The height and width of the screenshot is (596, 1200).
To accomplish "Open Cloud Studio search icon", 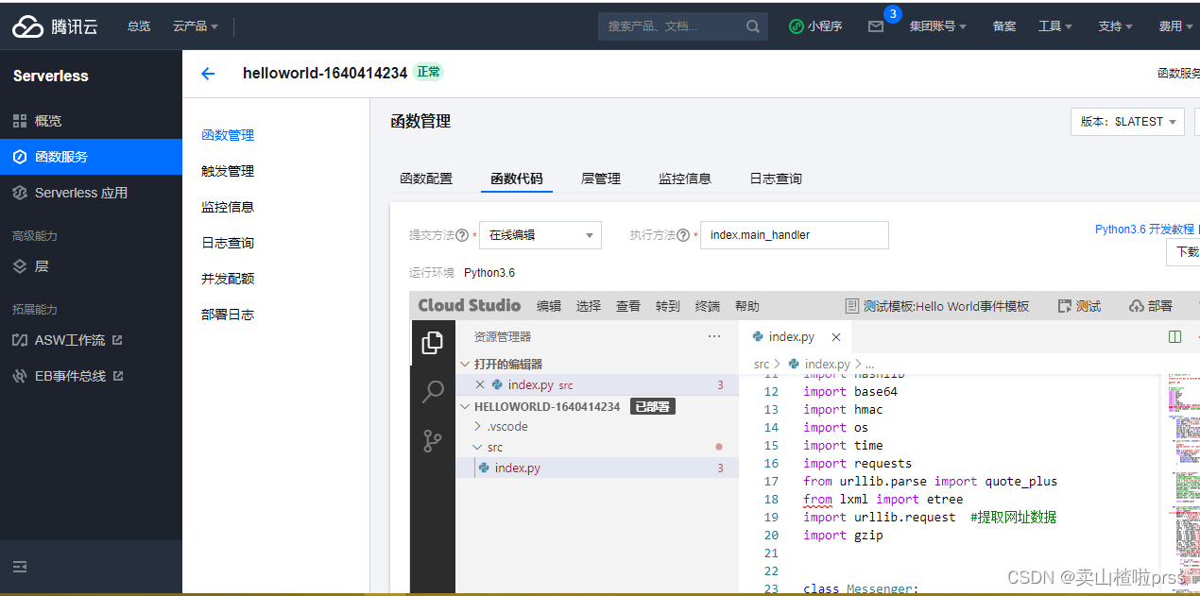I will pyautogui.click(x=433, y=392).
